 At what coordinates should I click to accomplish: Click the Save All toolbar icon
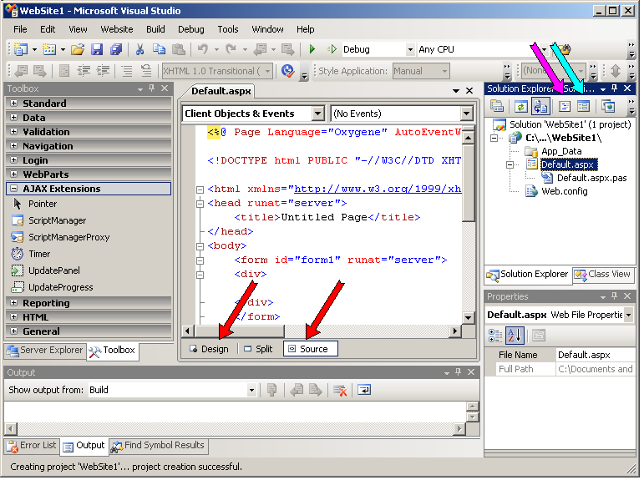116,49
